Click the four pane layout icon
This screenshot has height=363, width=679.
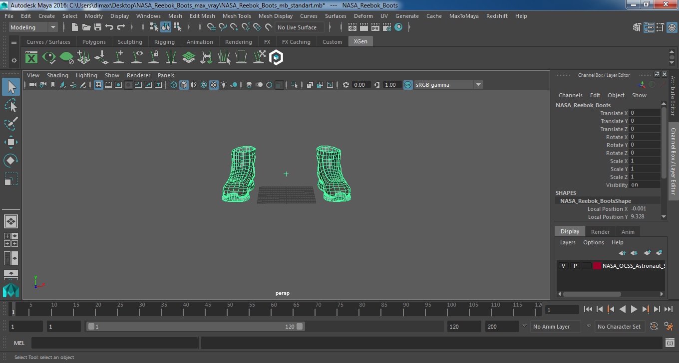pyautogui.click(x=11, y=240)
